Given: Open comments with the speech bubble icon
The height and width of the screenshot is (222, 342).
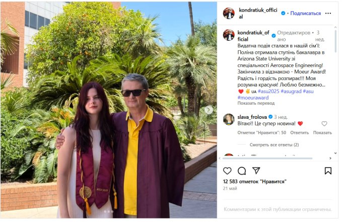Looking at the screenshot, I should coord(241,171).
